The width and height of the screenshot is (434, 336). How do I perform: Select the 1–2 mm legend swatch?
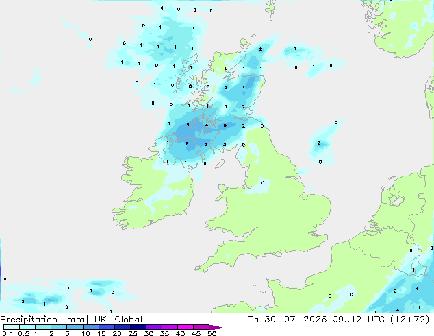[43, 327]
